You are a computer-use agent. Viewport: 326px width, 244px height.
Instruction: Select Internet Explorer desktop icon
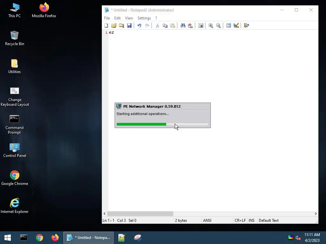click(15, 206)
